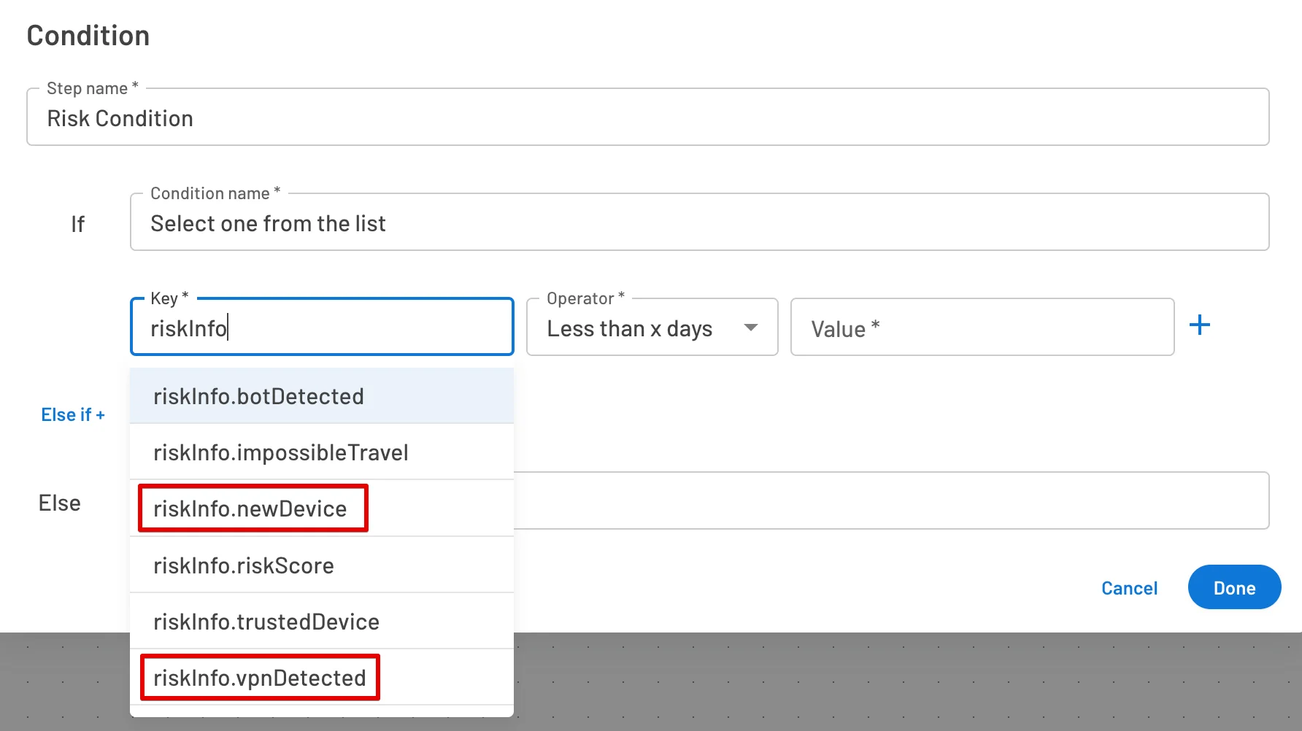Click the plus icon to add condition row
Image resolution: width=1302 pixels, height=731 pixels.
(x=1199, y=325)
